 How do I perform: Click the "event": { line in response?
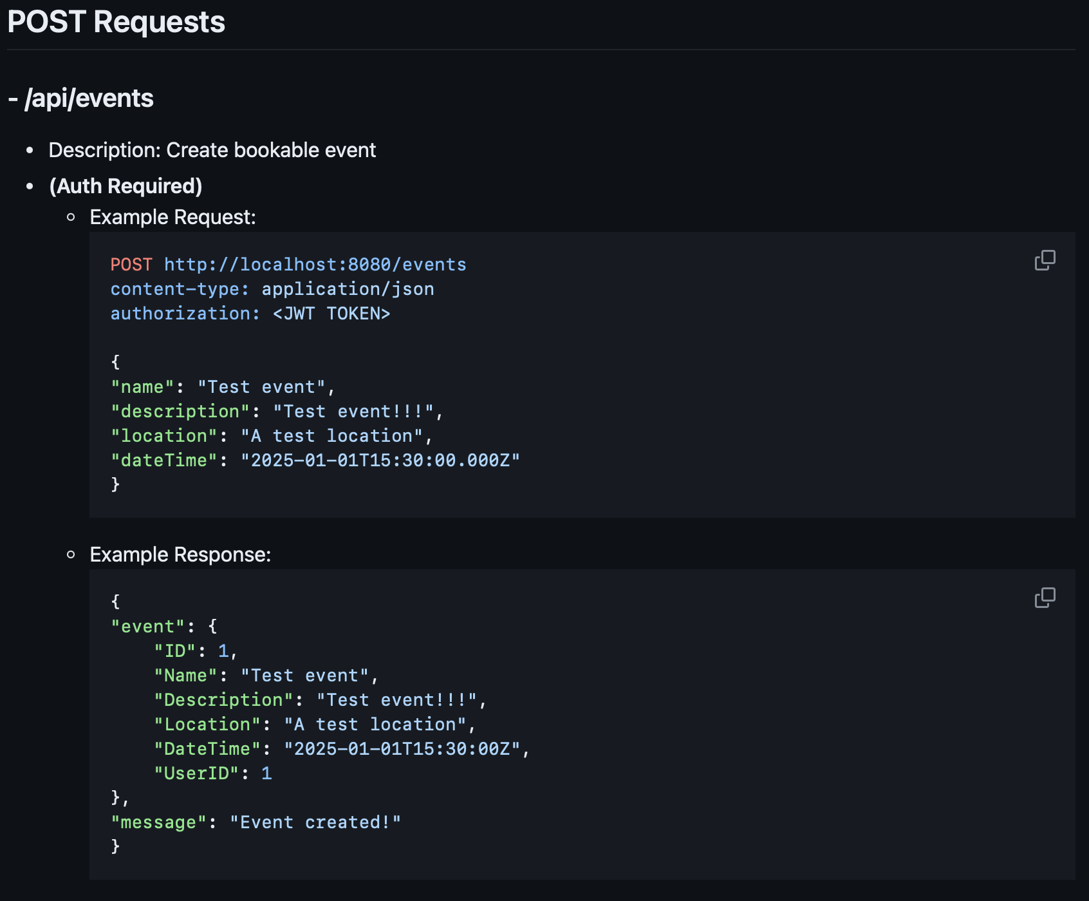coord(164,627)
